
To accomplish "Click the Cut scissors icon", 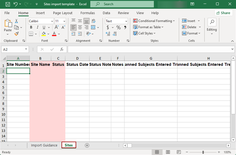I will pyautogui.click(x=17, y=21).
